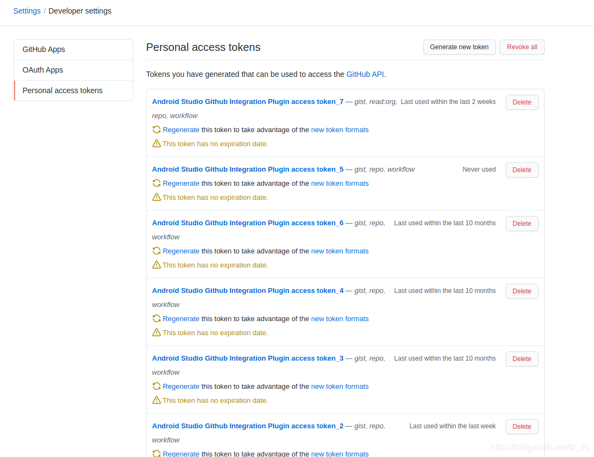This screenshot has width=594, height=457.
Task: Open token_4 access token details
Action: pyautogui.click(x=248, y=290)
